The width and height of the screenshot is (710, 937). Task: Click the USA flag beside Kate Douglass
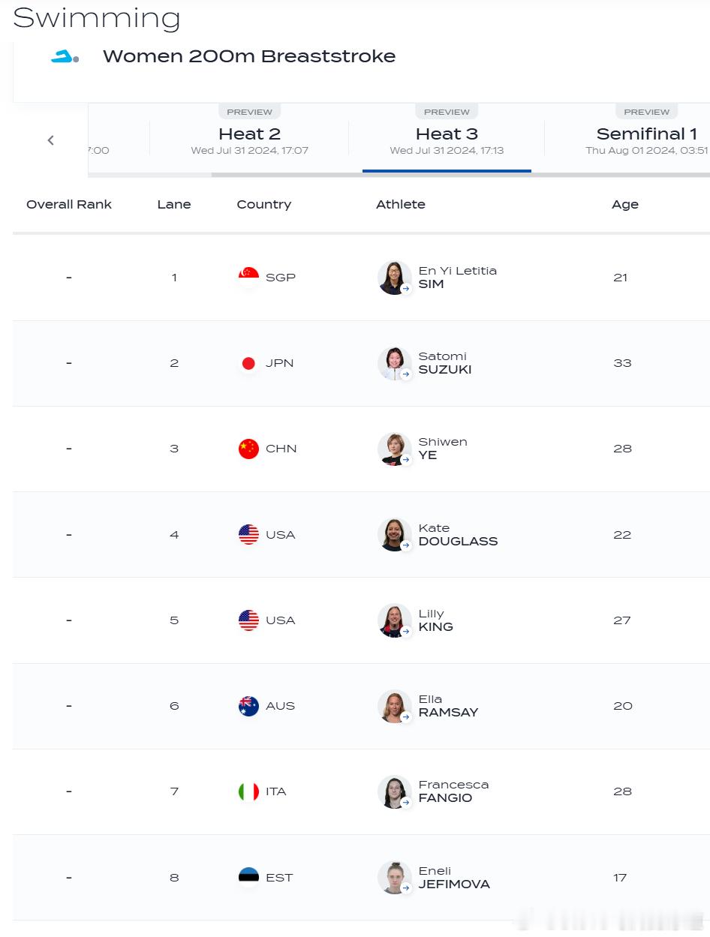(x=248, y=535)
